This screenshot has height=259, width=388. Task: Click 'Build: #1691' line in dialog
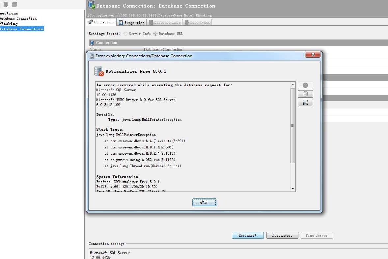tap(127, 187)
